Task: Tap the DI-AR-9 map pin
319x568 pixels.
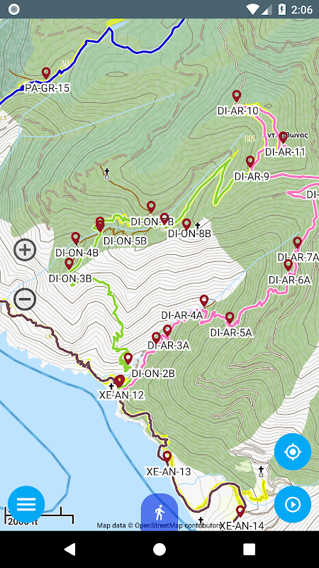Action: (x=250, y=162)
